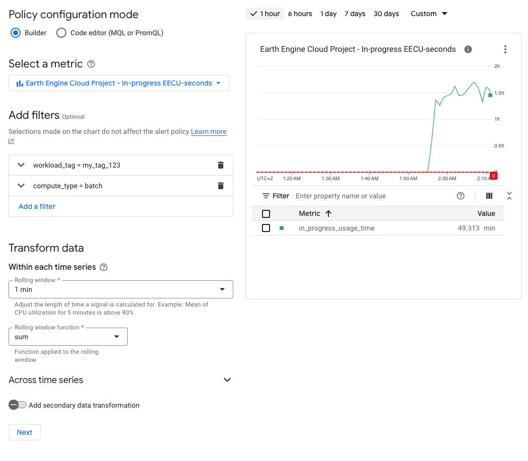Image resolution: width=528 pixels, height=461 pixels.
Task: Click the red alert threshold marker on the chart
Action: coord(493,176)
